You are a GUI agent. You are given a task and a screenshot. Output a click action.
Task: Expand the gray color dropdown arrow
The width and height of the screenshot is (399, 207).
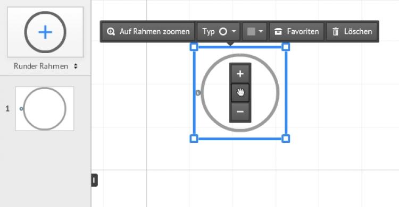261,31
